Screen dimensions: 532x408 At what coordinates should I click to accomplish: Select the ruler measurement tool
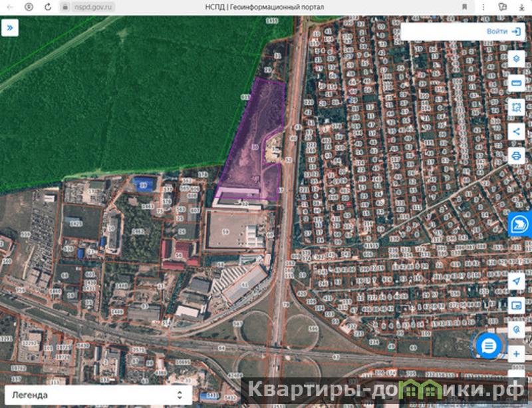(x=516, y=83)
